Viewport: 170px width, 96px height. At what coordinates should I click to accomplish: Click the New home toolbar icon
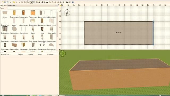(x=2, y=2)
